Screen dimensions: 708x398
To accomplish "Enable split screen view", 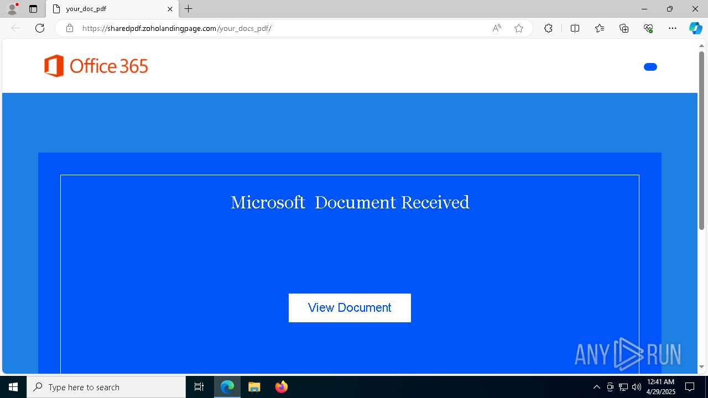I will coord(575,28).
